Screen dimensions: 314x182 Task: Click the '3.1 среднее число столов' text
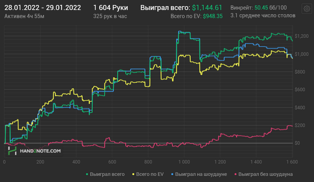point(263,16)
